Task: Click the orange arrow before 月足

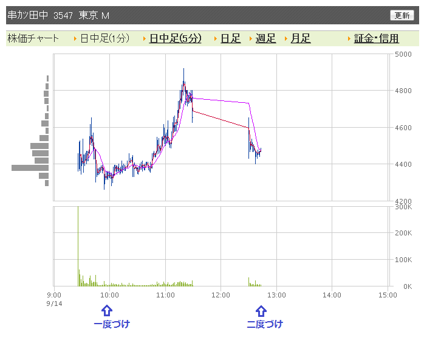Action: coord(286,39)
